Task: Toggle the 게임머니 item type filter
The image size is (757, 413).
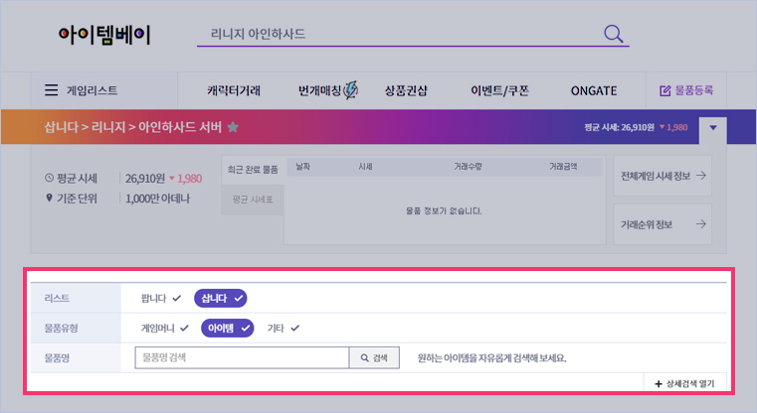Action: (x=164, y=329)
